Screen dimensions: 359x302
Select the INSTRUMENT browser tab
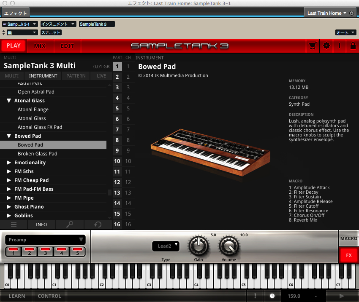click(x=43, y=76)
